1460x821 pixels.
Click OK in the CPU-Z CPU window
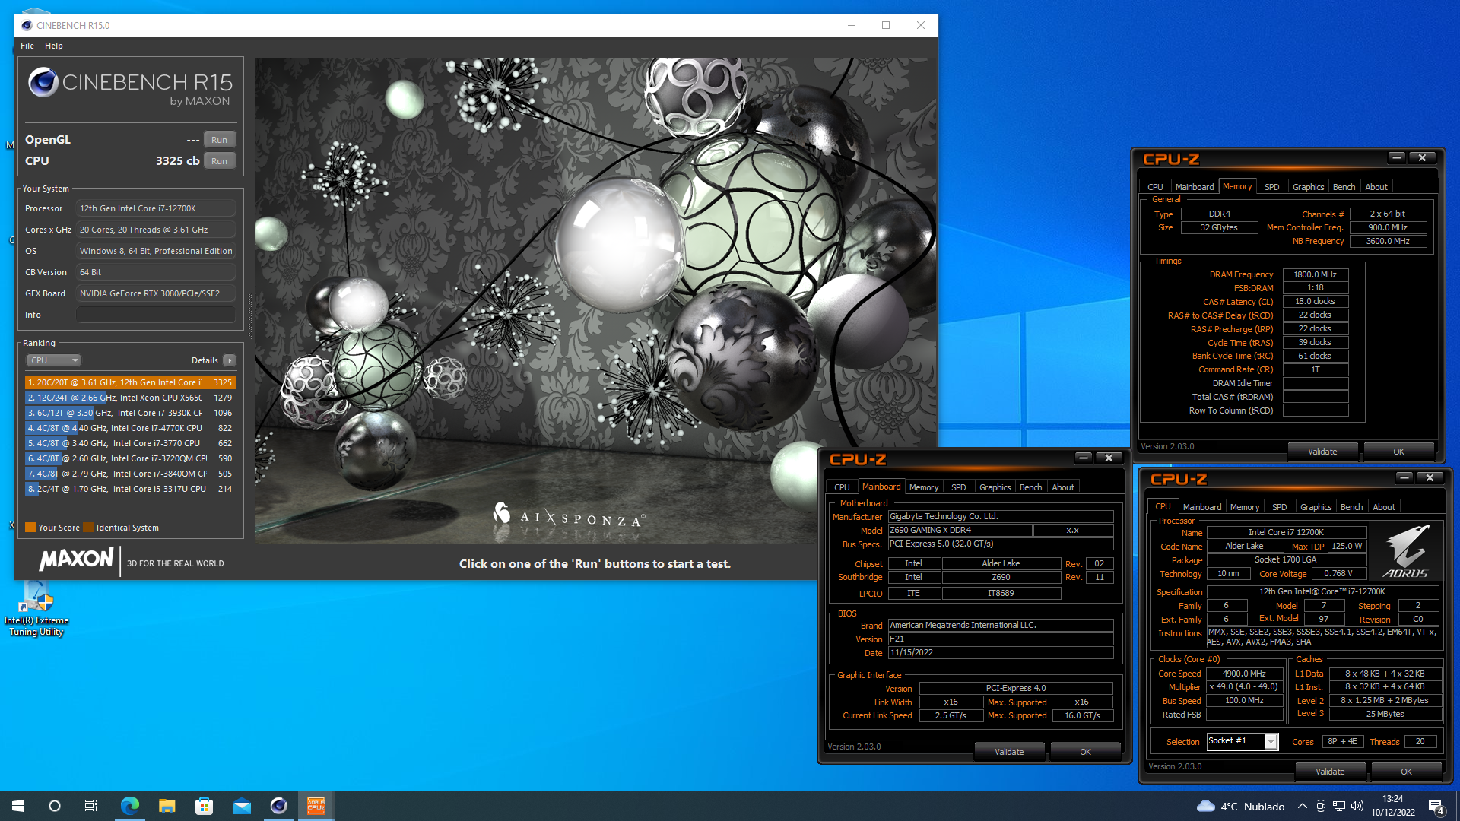pos(1406,772)
